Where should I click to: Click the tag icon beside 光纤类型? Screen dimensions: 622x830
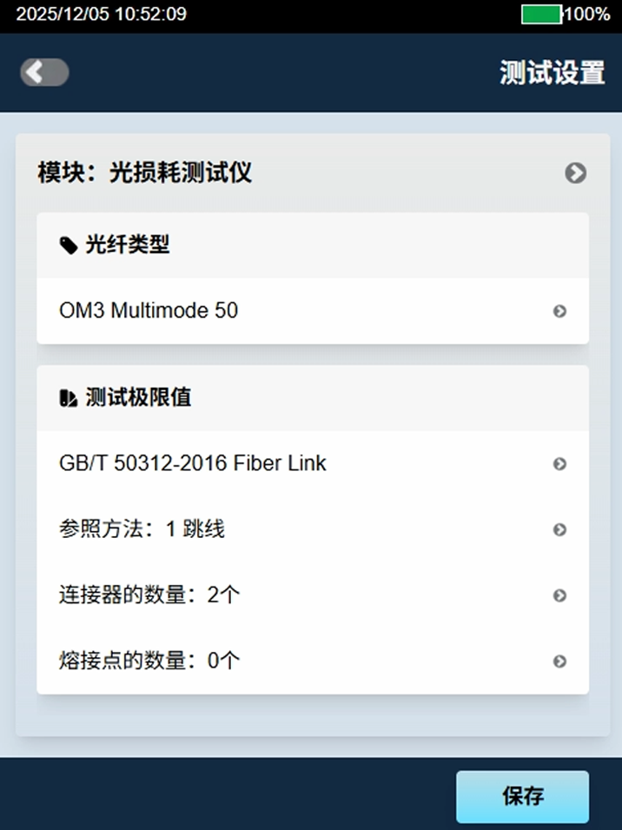pos(68,246)
